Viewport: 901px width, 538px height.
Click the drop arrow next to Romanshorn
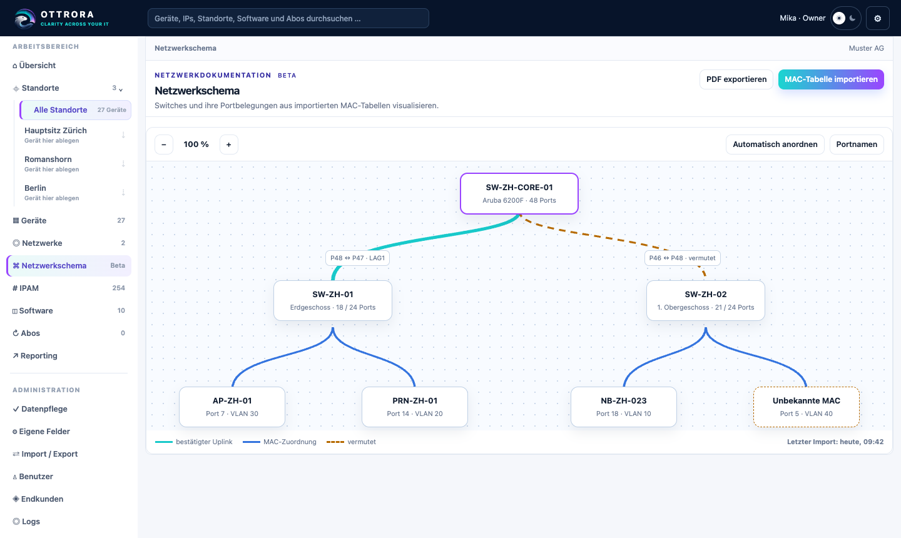click(123, 164)
